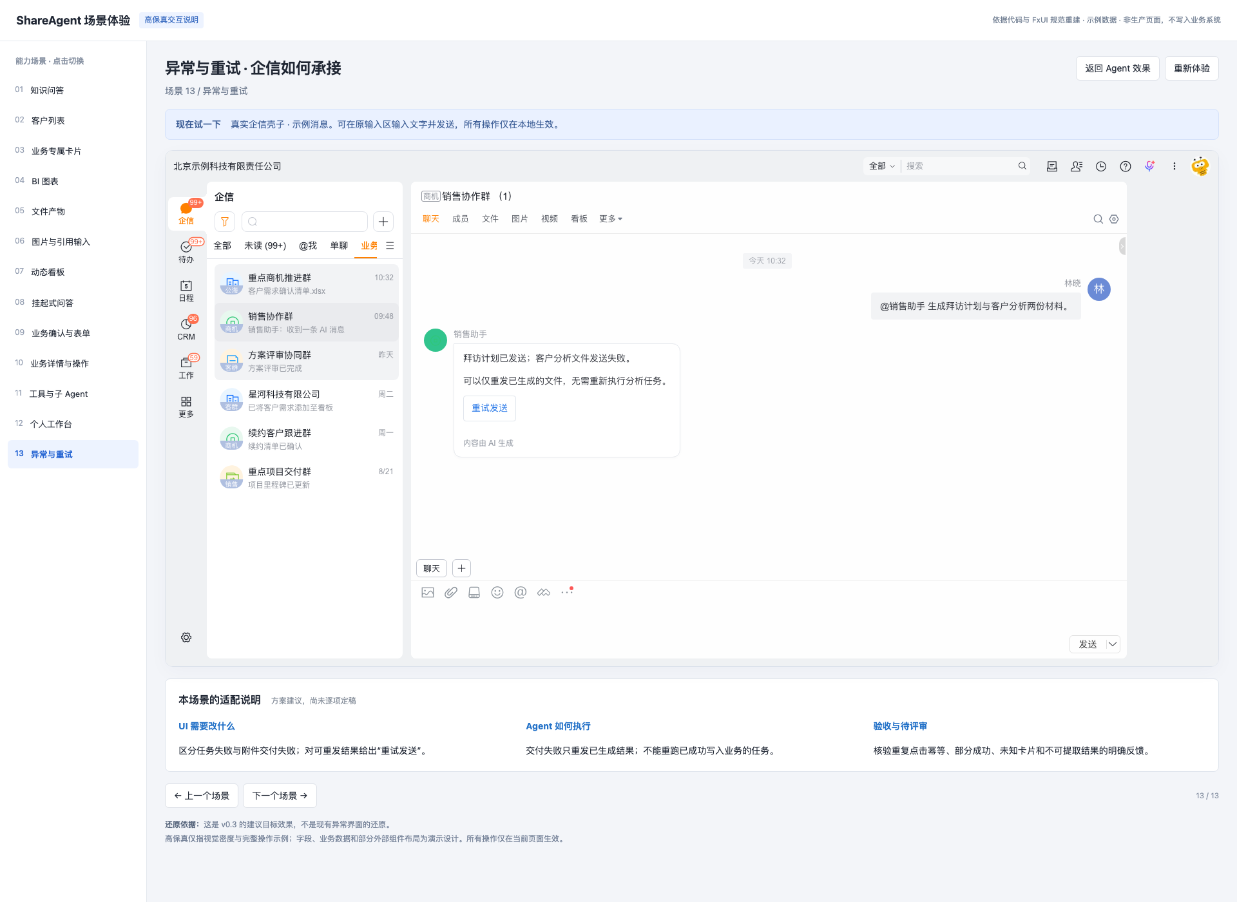
Task: Switch to the 成员 chat tab
Action: [461, 219]
